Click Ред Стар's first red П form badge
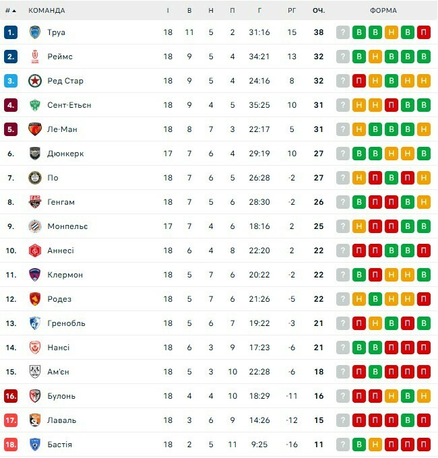 (x=359, y=81)
